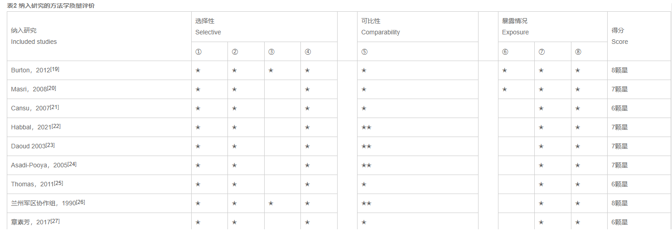Viewport: 672px width, 232px height.
Task: Select circled number ⑤ under Comparability
Action: click(x=364, y=52)
